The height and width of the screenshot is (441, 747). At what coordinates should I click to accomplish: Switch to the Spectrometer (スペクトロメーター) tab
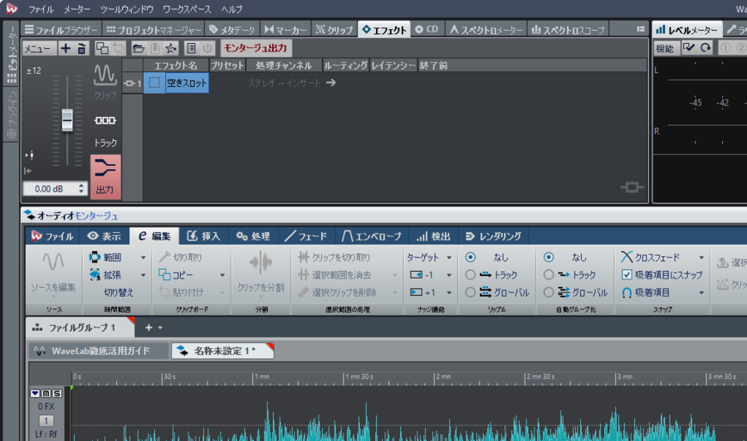486,30
